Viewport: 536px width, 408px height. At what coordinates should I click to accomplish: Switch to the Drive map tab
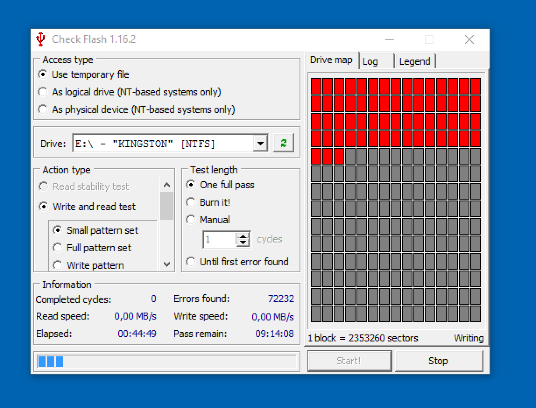331,60
